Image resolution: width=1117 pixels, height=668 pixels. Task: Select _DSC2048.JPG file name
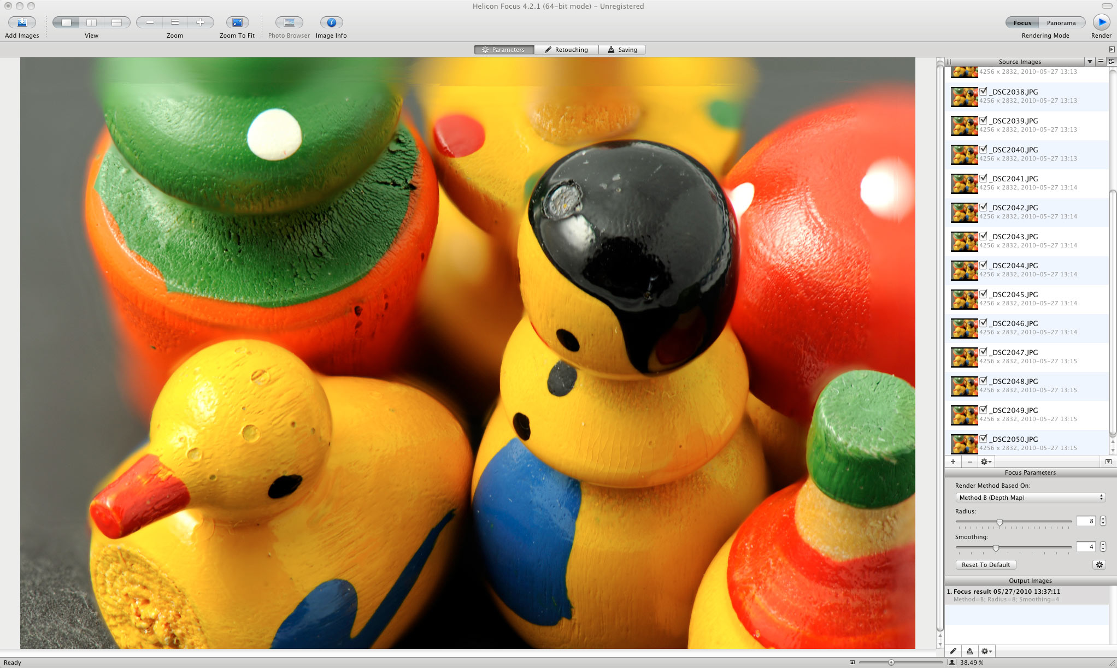[x=1015, y=381]
